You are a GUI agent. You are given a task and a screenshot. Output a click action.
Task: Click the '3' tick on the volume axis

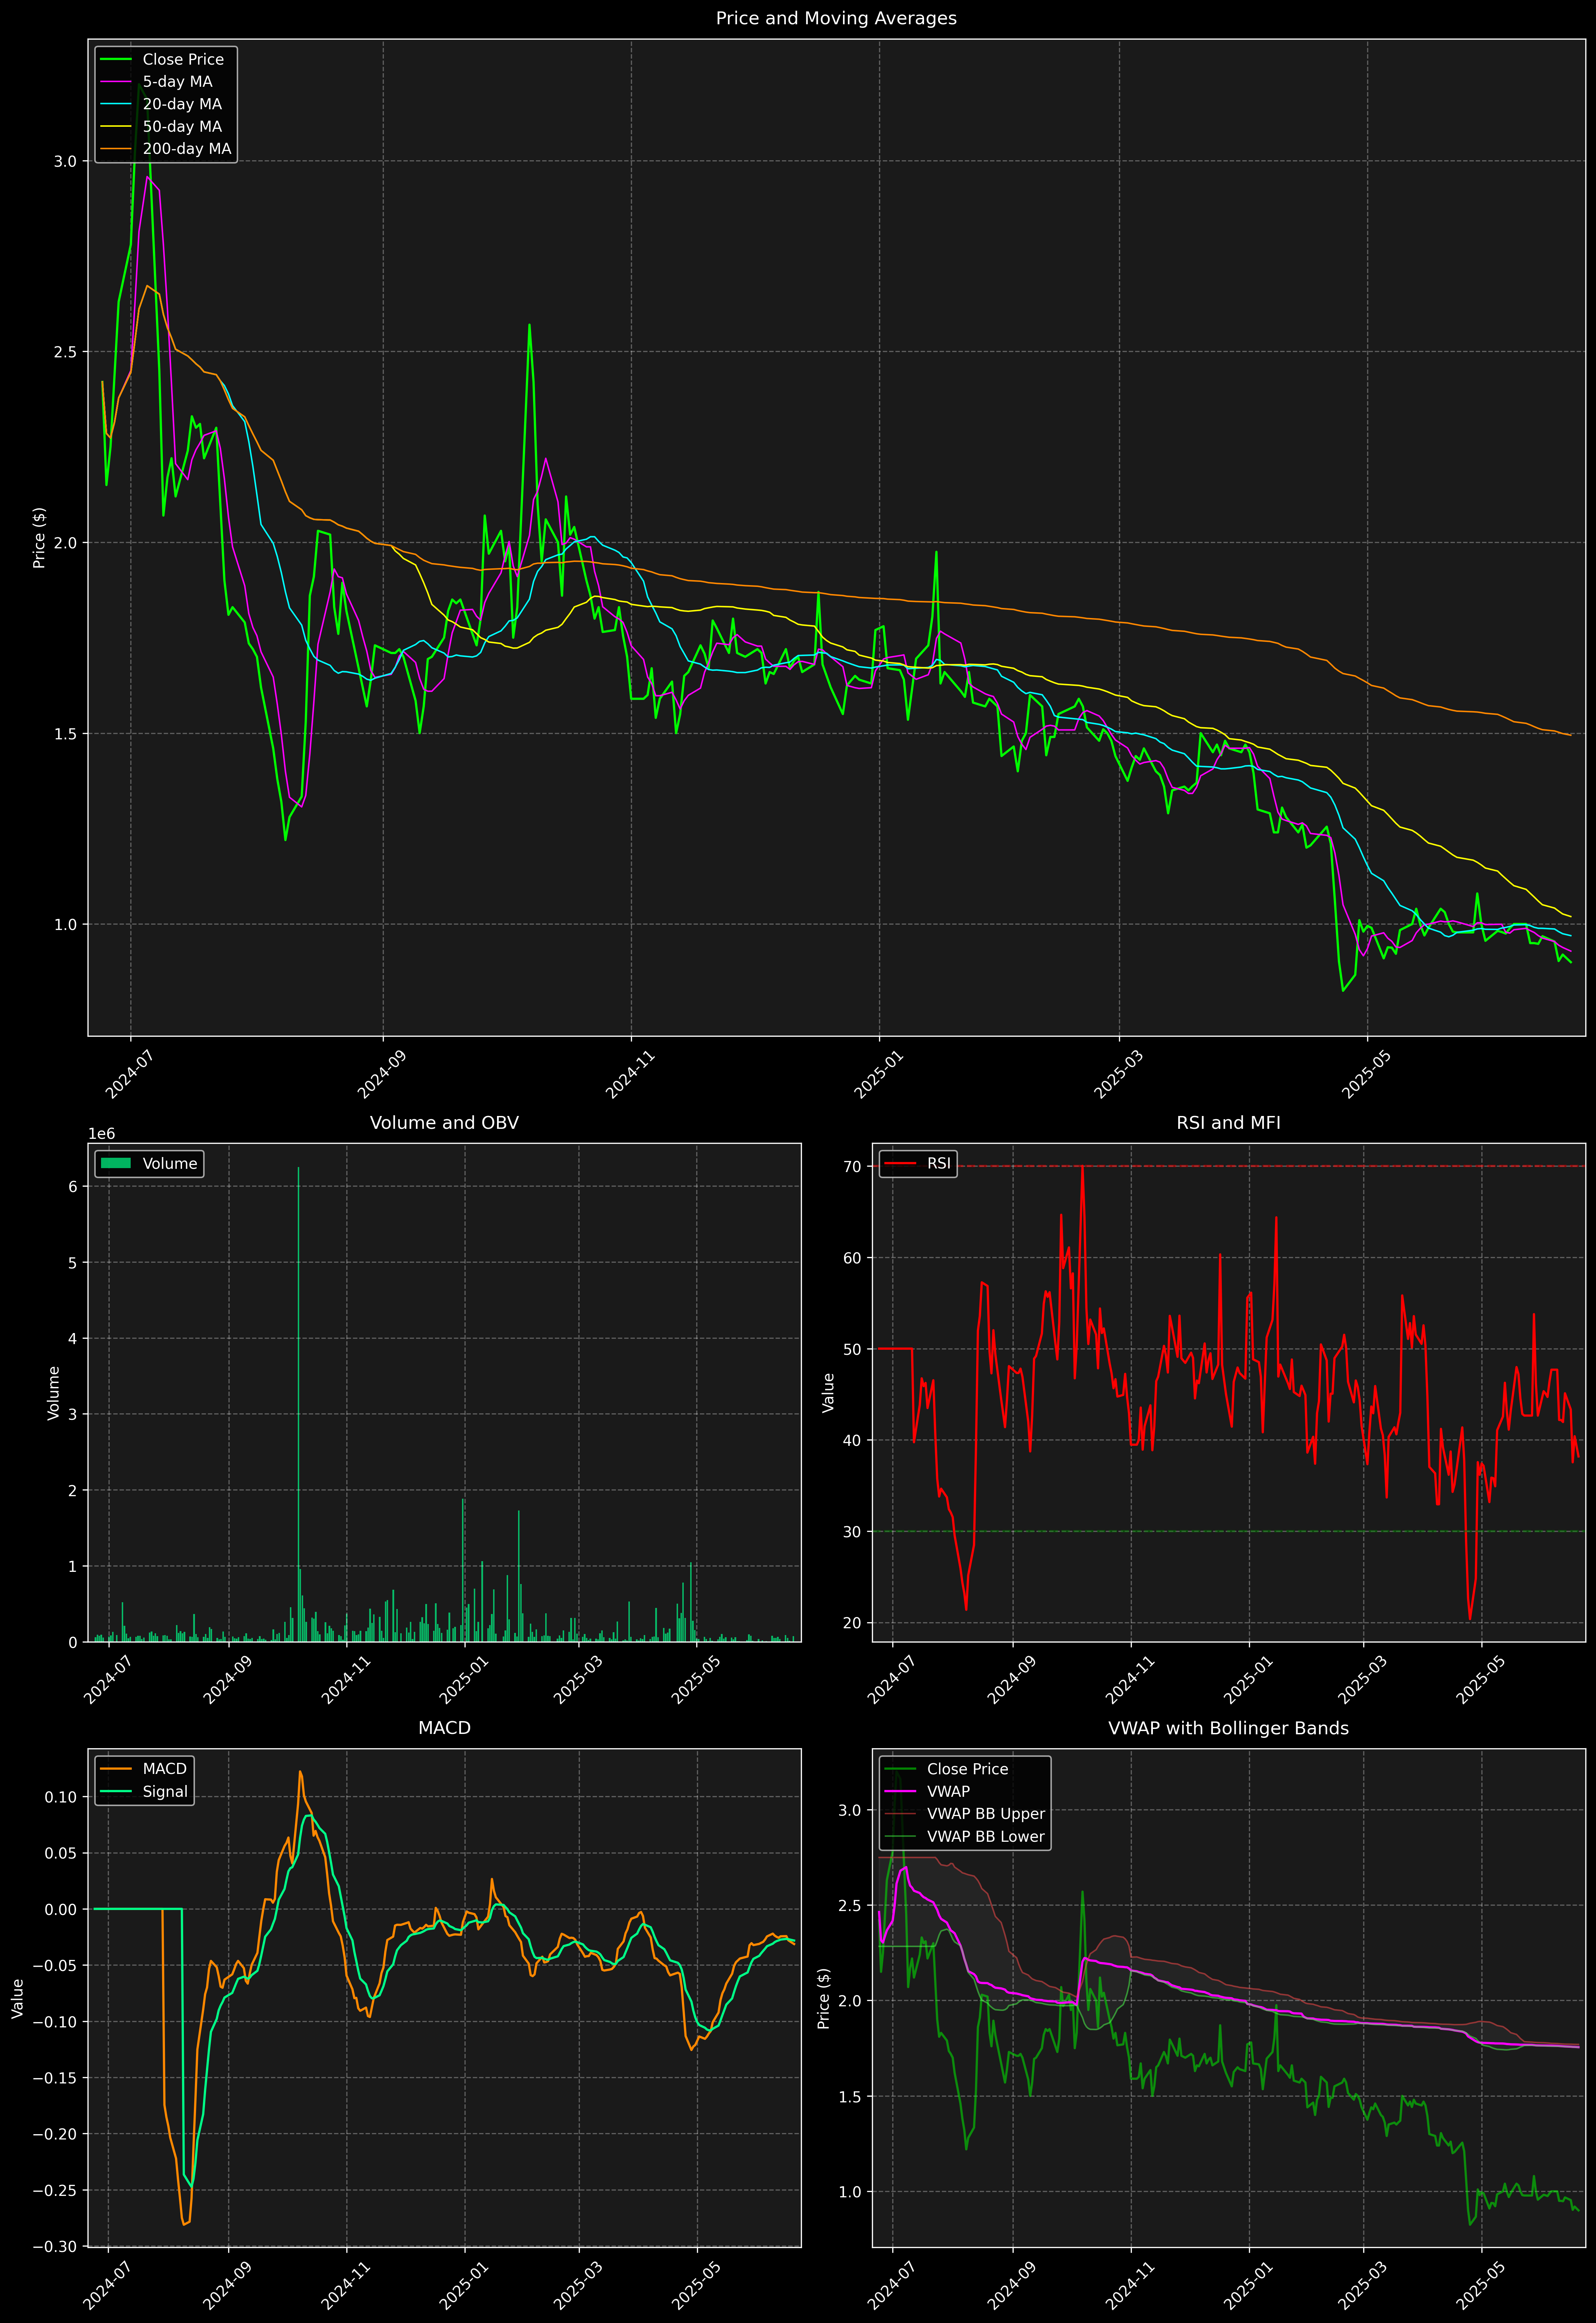pyautogui.click(x=73, y=1414)
